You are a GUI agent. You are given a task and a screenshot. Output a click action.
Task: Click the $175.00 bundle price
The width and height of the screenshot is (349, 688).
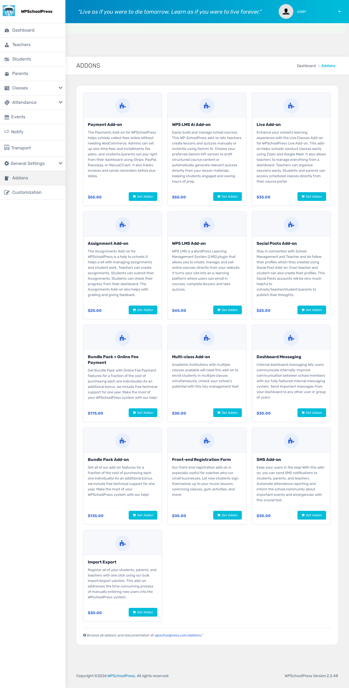pyautogui.click(x=95, y=413)
